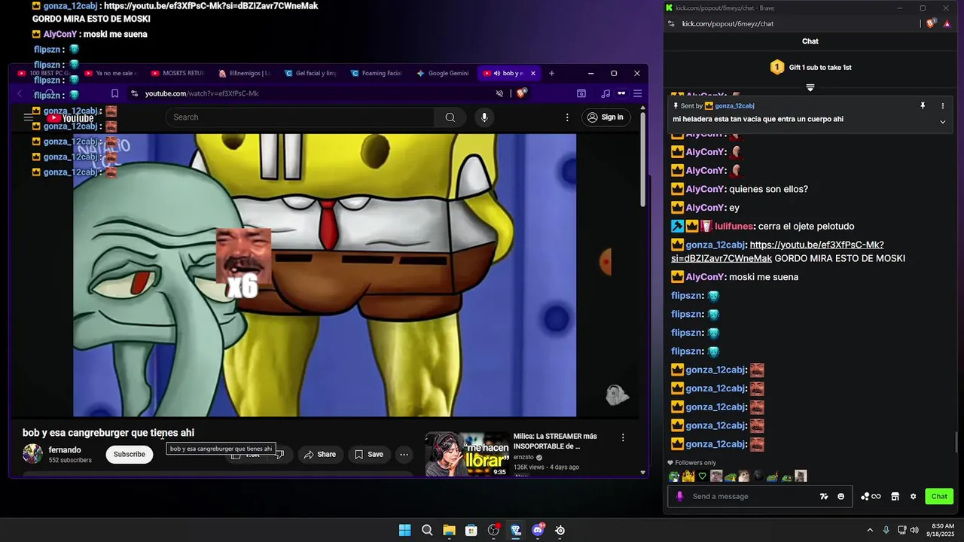
Task: Open the volume speaker tray icon
Action: click(x=914, y=530)
